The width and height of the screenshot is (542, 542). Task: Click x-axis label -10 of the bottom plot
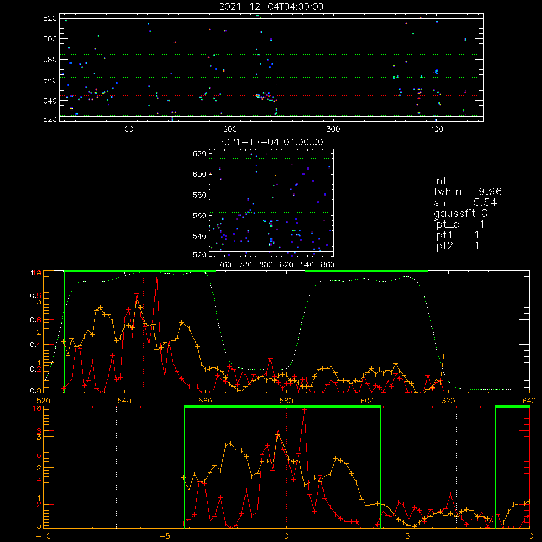43,536
